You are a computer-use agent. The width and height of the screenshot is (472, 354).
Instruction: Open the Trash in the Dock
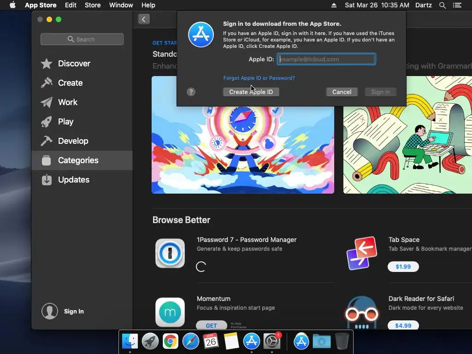click(x=342, y=342)
